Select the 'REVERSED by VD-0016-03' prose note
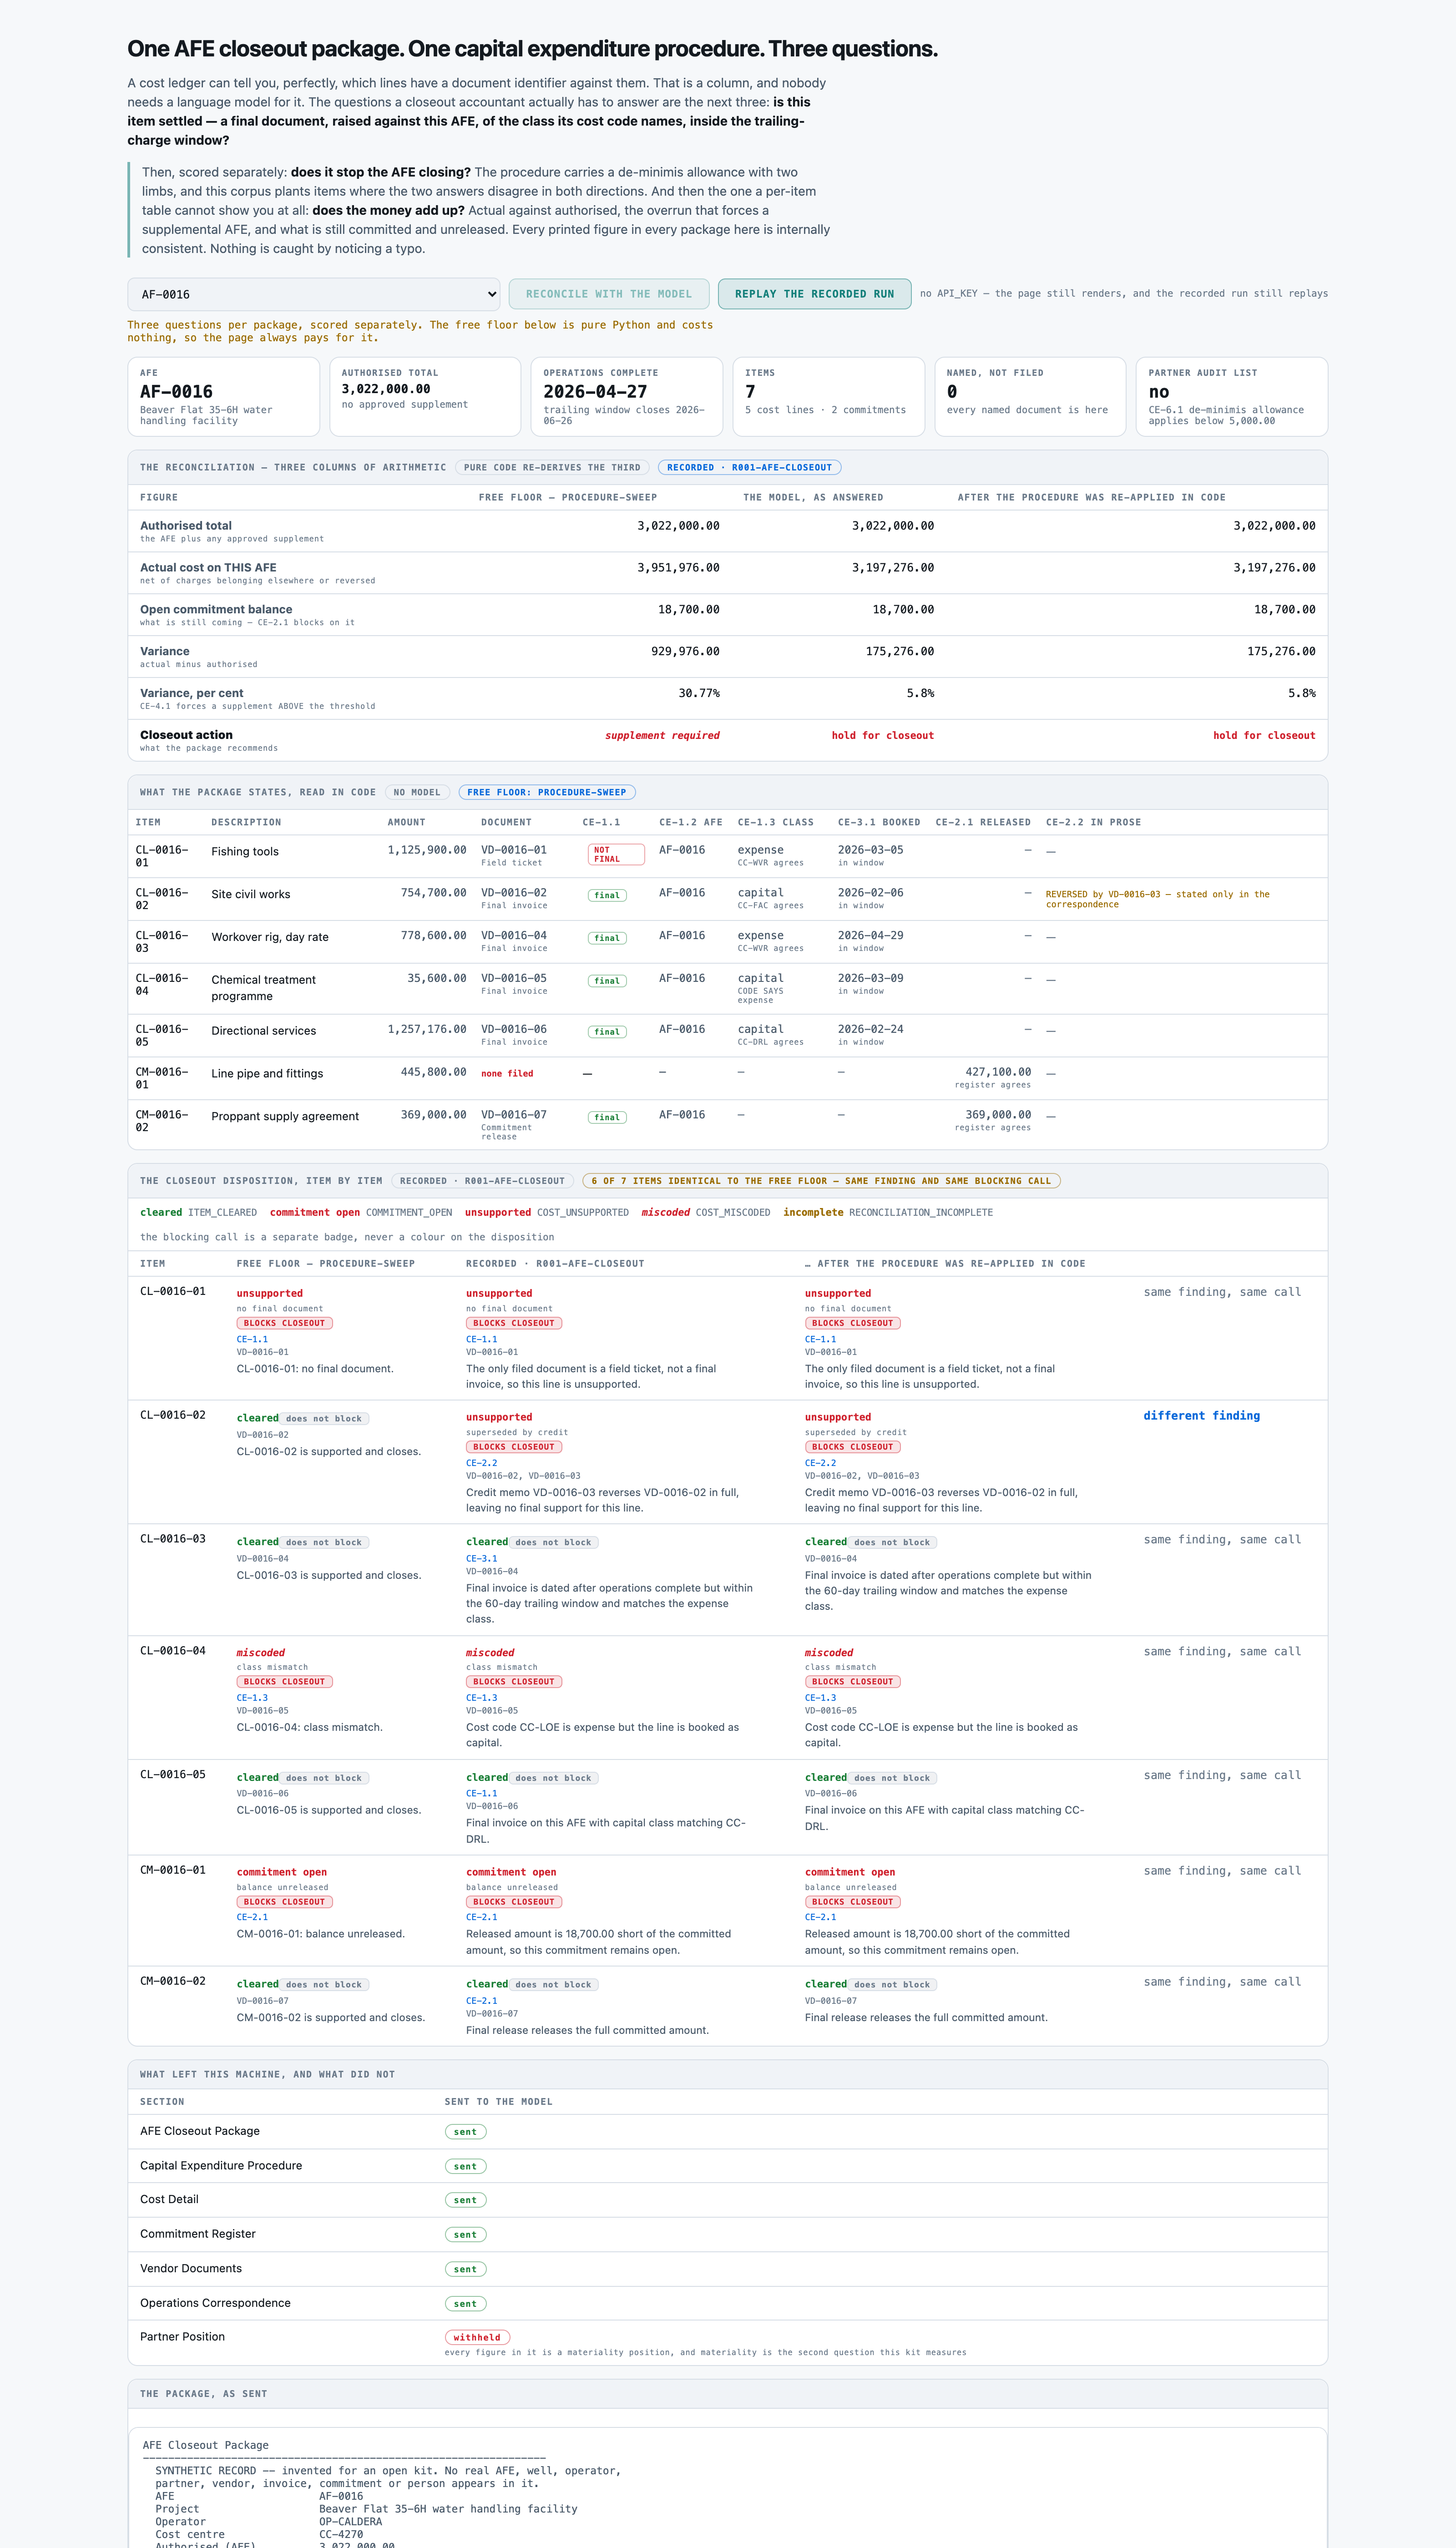1456x2548 pixels. click(1157, 899)
